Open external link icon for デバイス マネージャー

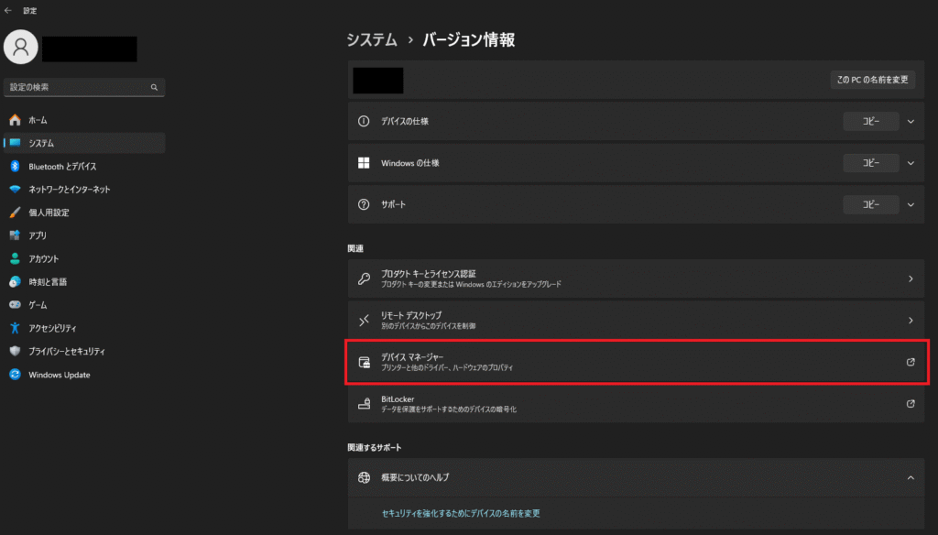[x=911, y=362]
